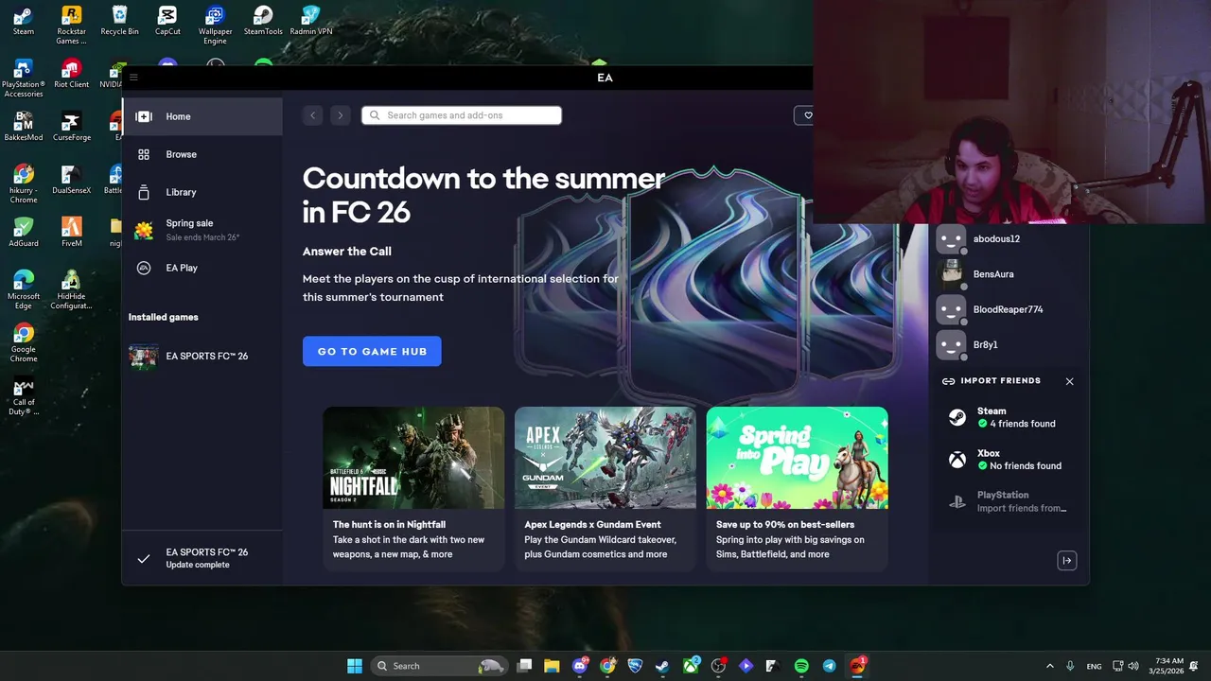Click the GO TO GAME HUB button
Screen dimensions: 1211x681
click(372, 351)
